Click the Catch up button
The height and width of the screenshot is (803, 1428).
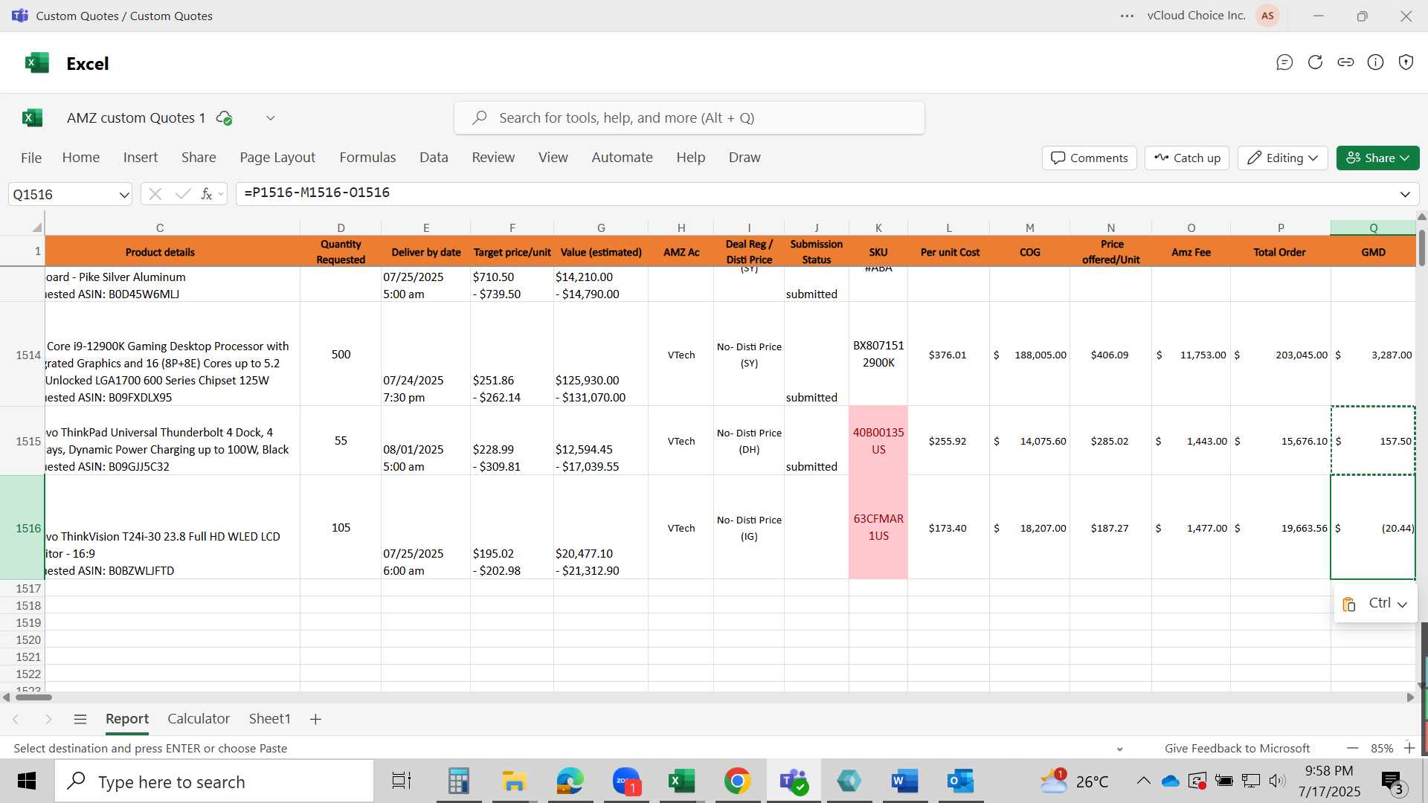click(x=1187, y=158)
